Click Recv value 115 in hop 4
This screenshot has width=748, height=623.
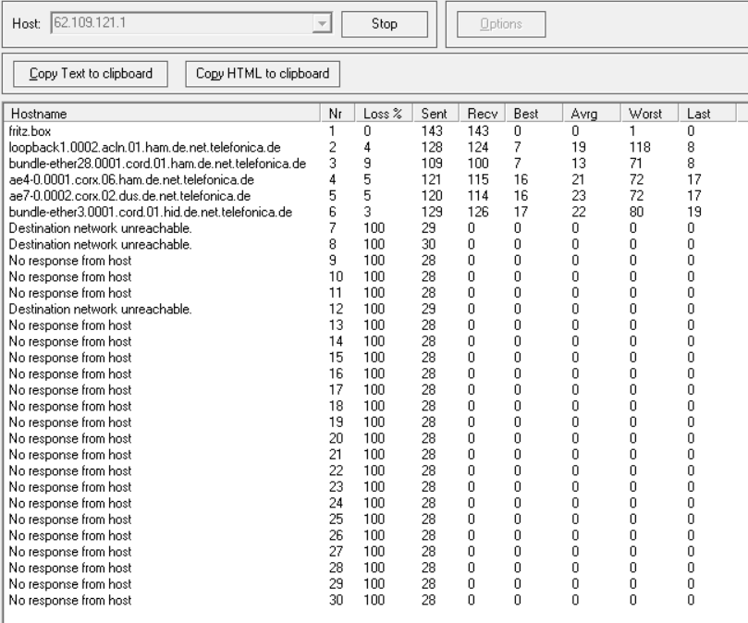478,180
